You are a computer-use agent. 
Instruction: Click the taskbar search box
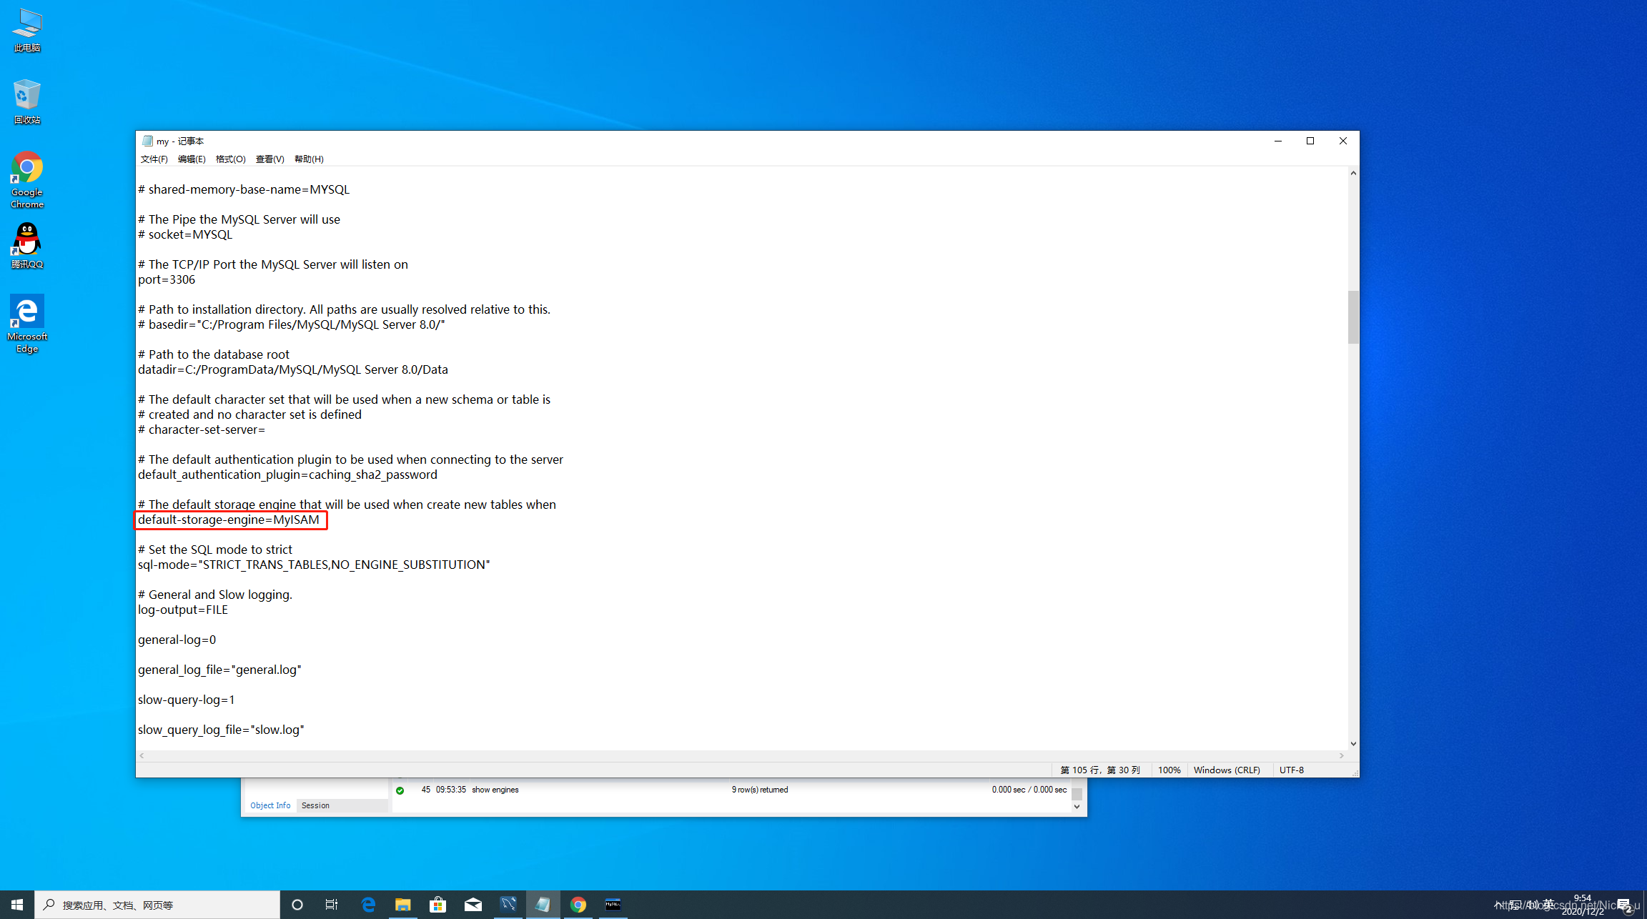[x=157, y=904]
